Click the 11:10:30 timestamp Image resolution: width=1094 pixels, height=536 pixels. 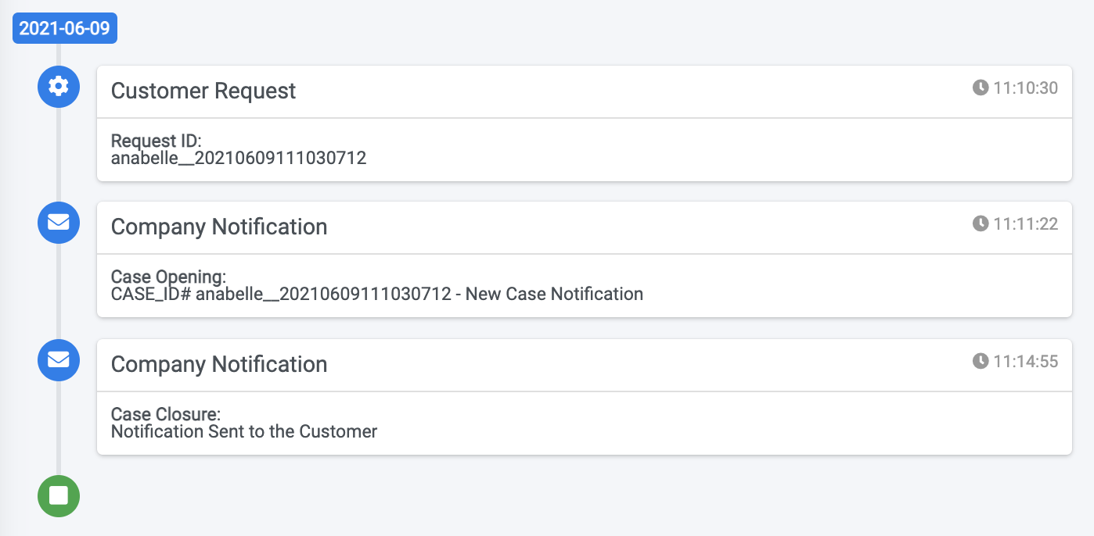1025,88
